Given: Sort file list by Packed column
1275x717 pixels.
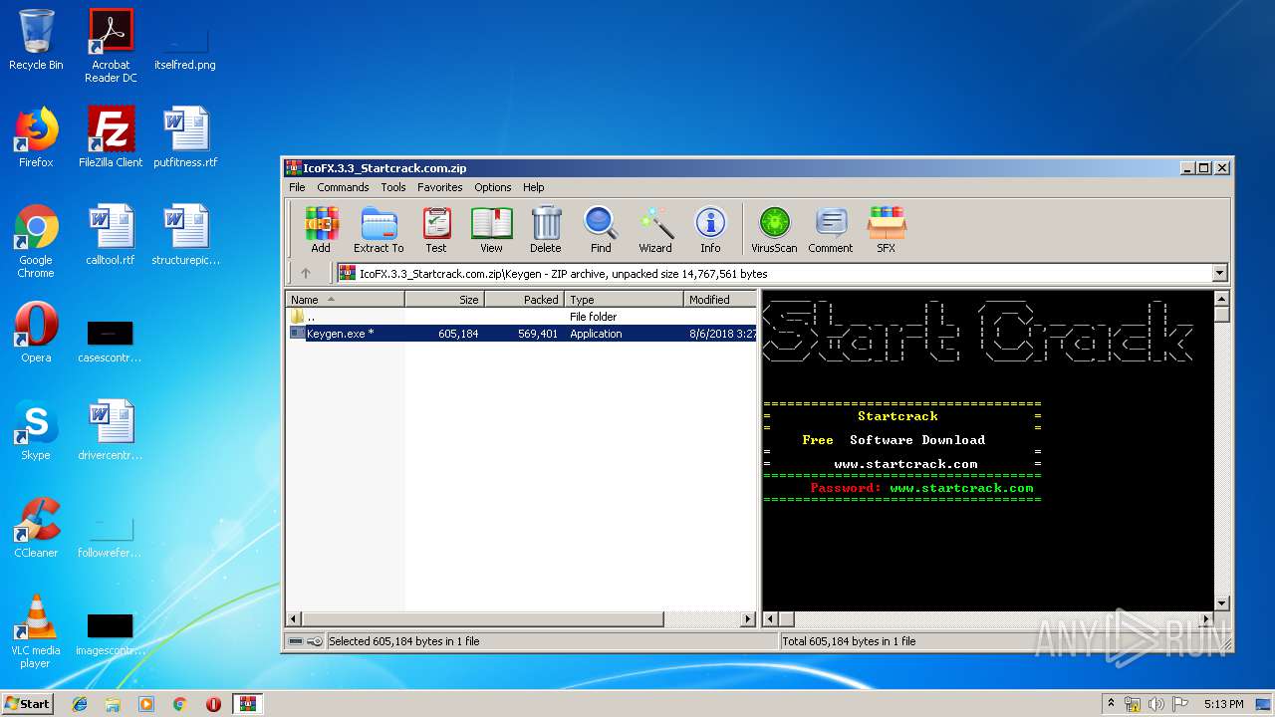Looking at the screenshot, I should pos(524,299).
